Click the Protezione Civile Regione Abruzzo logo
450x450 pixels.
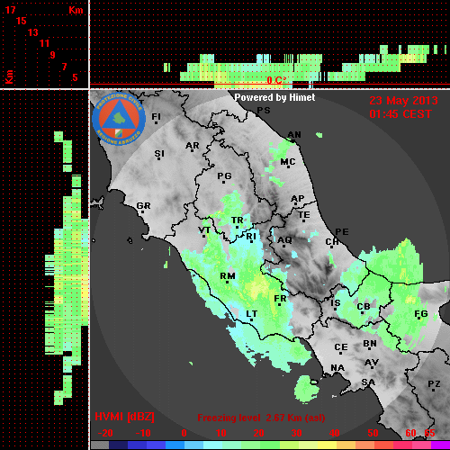pyautogui.click(x=119, y=119)
